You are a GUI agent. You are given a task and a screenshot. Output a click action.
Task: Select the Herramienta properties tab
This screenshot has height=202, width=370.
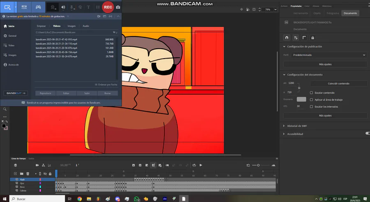301,13
